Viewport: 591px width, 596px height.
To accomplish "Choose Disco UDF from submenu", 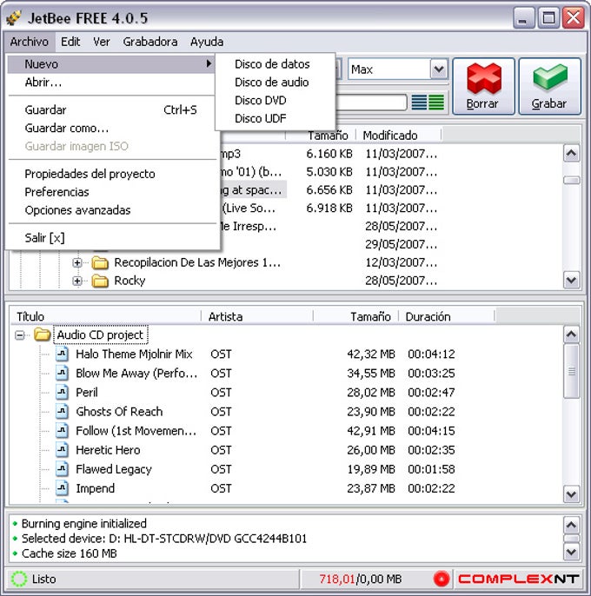I will 261,118.
